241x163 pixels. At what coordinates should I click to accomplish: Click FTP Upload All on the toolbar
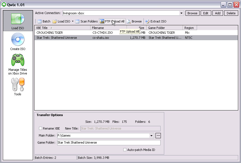click(x=112, y=21)
